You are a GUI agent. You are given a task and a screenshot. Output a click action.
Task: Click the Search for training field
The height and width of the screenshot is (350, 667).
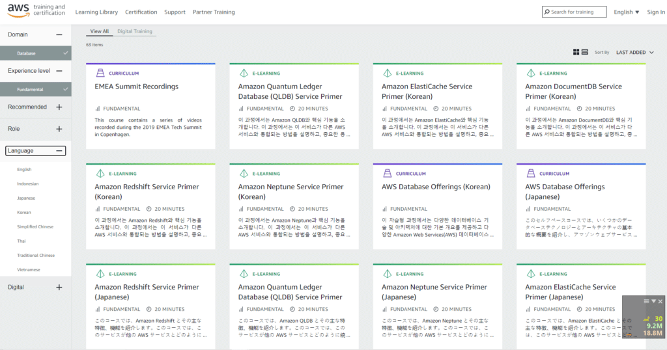pos(576,12)
